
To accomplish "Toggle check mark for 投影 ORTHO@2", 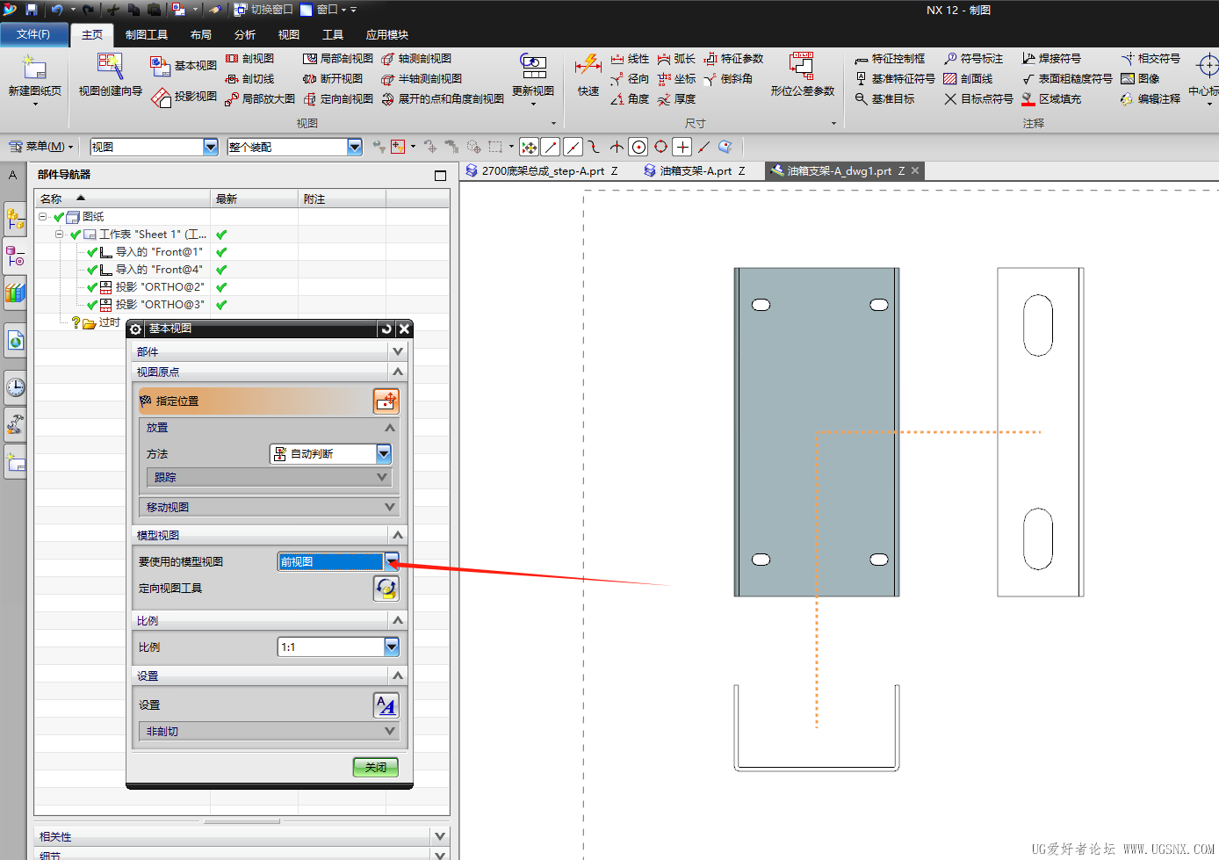I will (x=92, y=287).
